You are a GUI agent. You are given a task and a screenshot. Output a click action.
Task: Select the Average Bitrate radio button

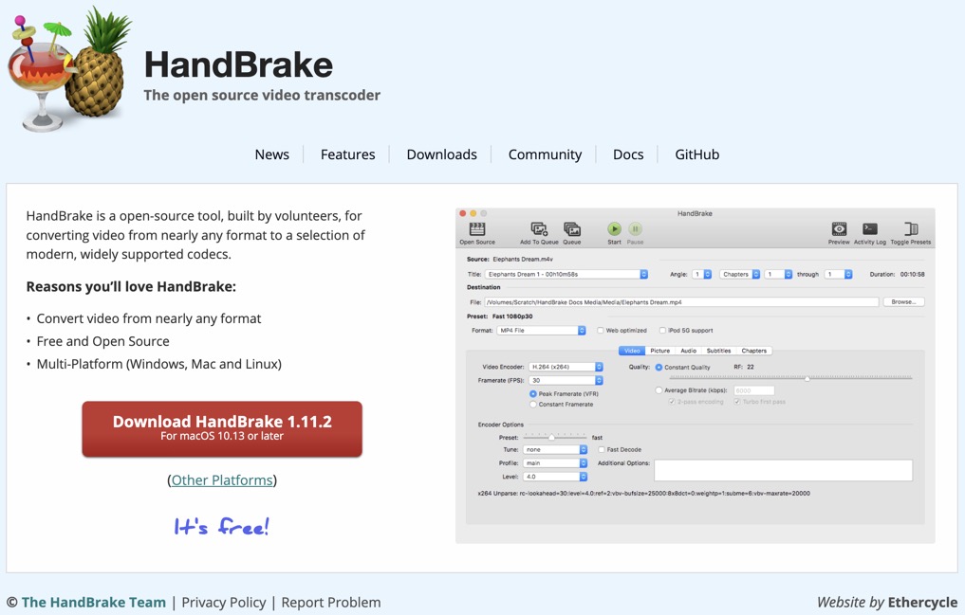click(659, 390)
